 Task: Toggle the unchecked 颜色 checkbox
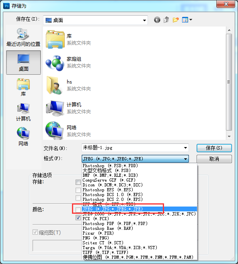point(78,210)
